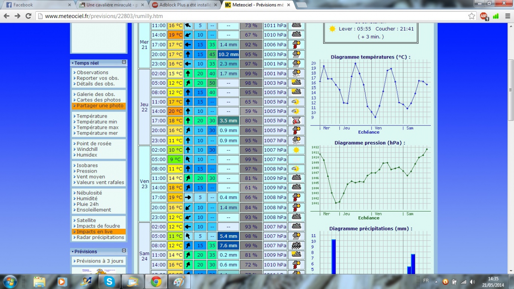Go back to the previous page

[6, 16]
